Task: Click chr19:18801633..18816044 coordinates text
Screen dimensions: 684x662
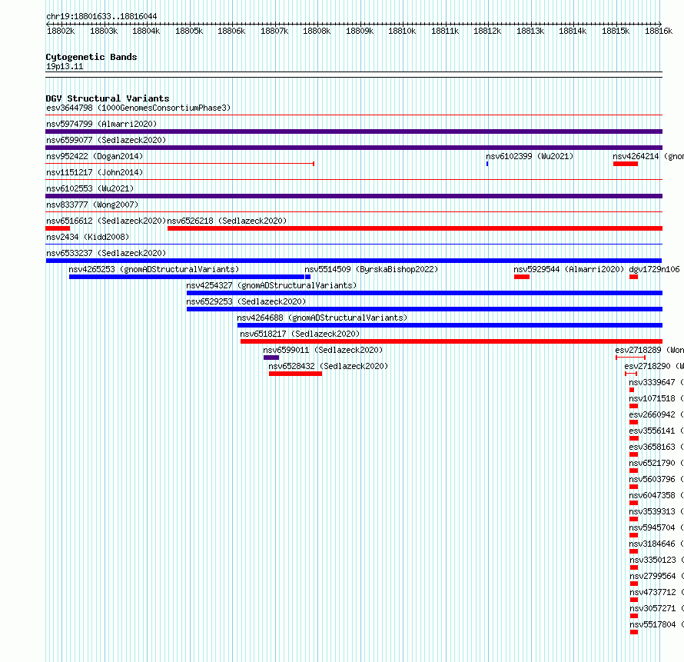Action: point(101,16)
